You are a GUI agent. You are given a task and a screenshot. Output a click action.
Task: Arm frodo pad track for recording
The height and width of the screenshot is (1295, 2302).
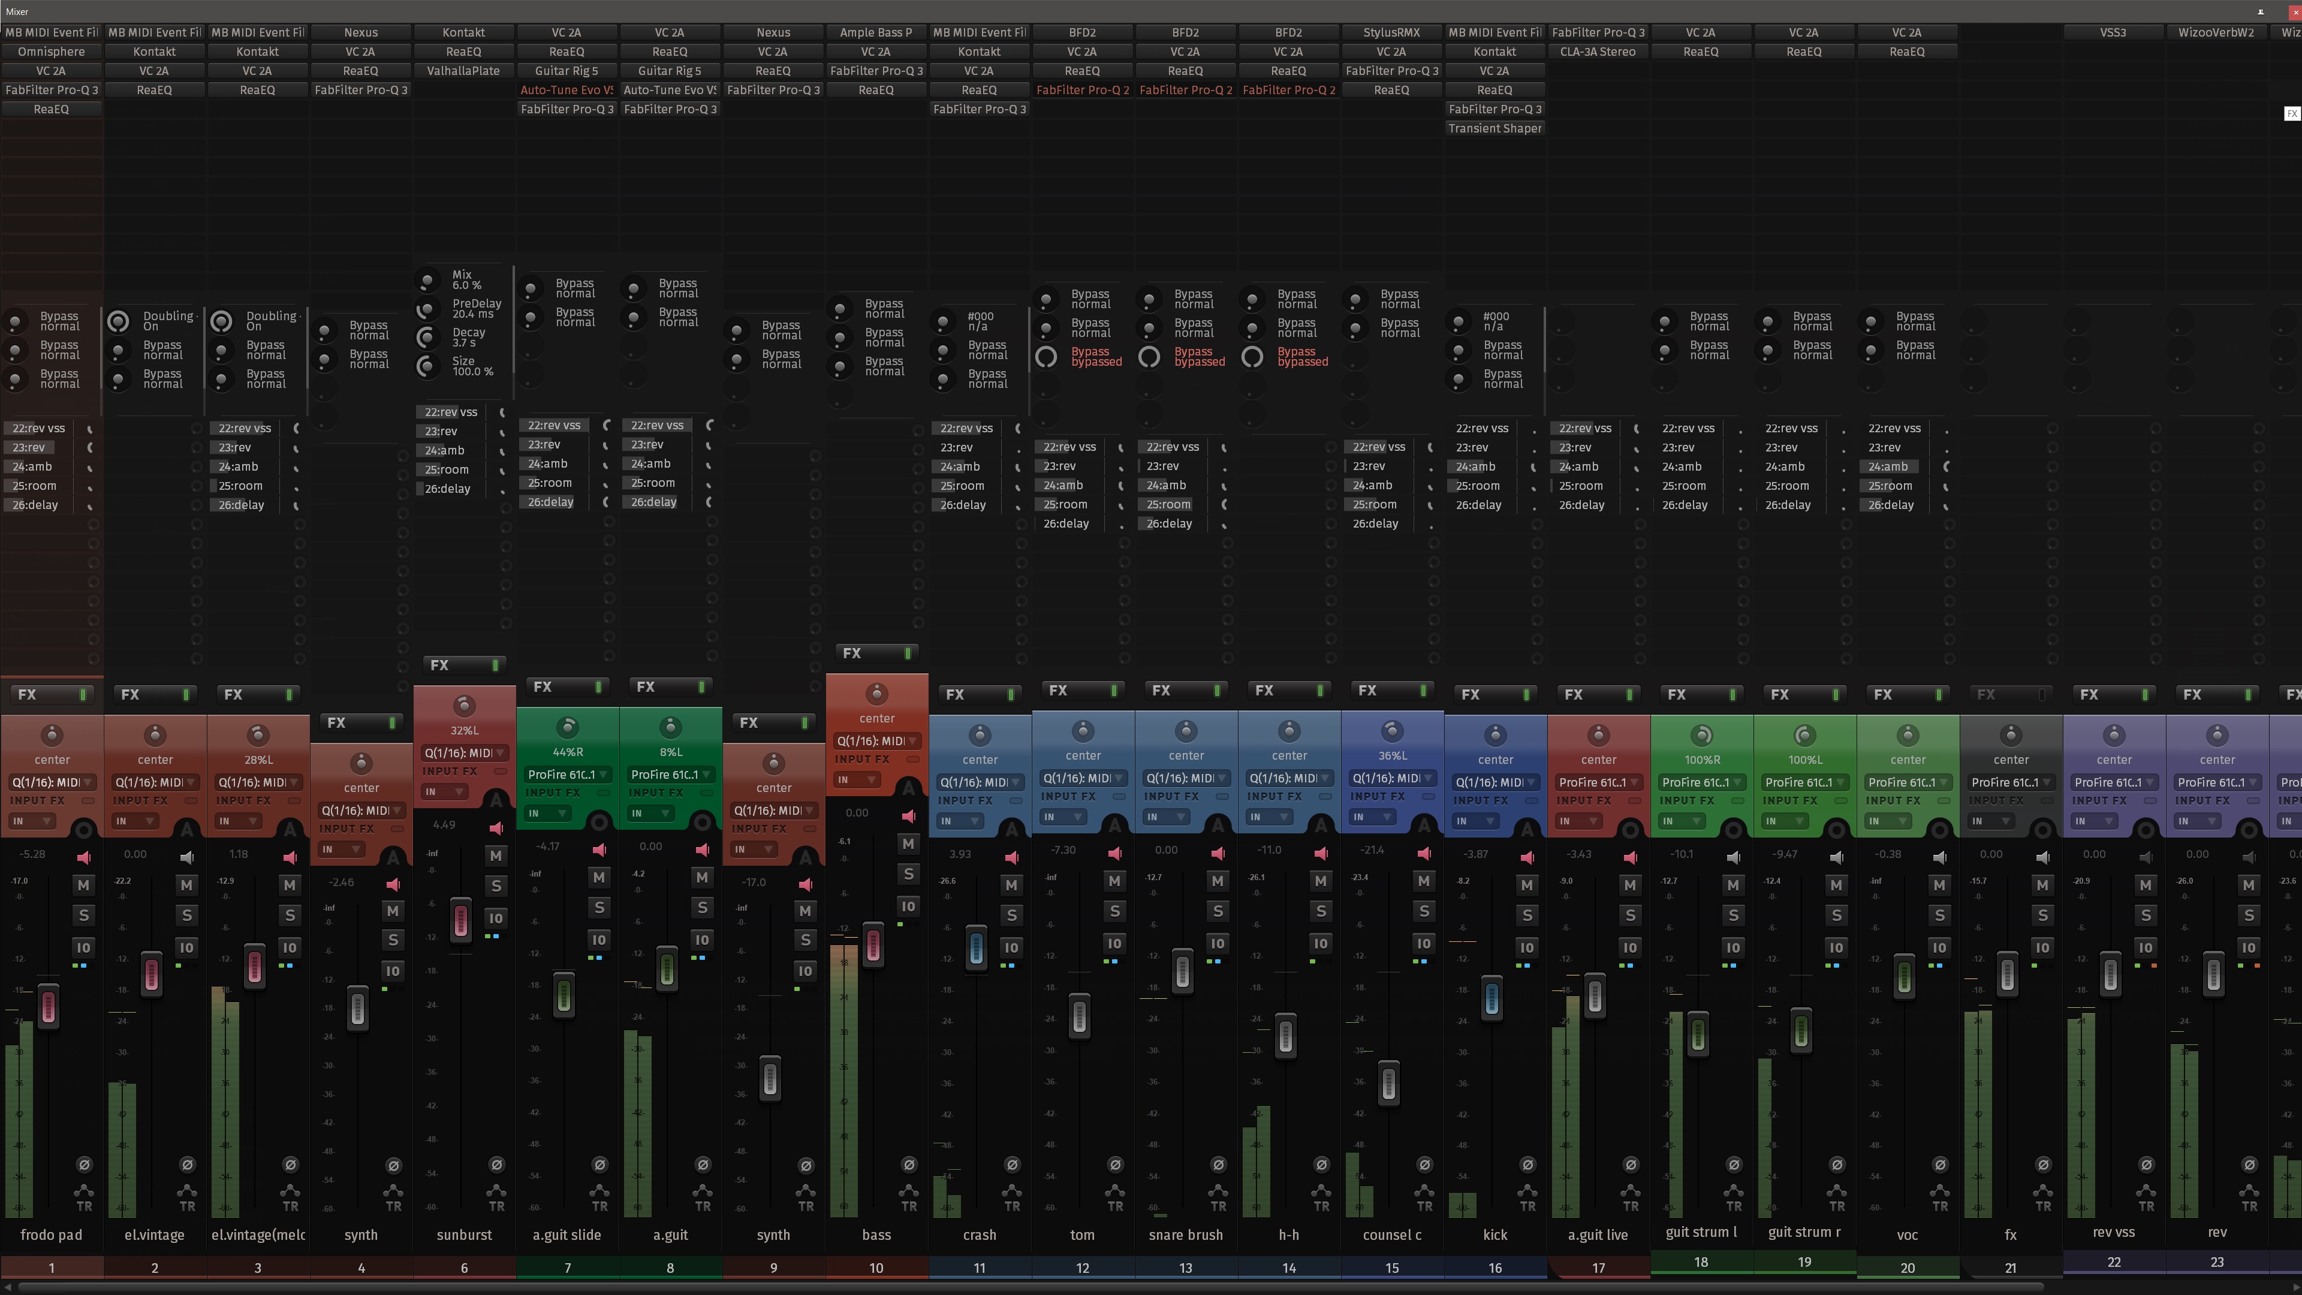pyautogui.click(x=84, y=830)
